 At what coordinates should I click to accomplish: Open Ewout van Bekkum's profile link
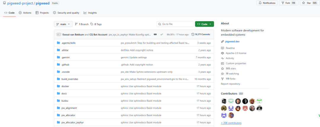pyautogui.click(x=73, y=35)
